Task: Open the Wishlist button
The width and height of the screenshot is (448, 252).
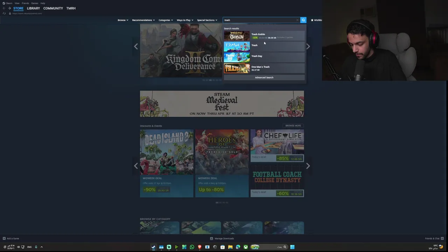Action: 316,20
